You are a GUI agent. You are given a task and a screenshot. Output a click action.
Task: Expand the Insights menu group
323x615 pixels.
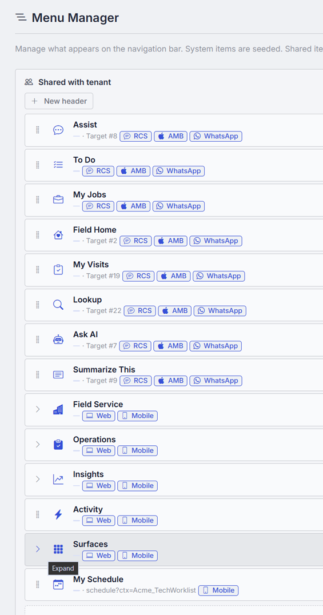[x=38, y=480]
